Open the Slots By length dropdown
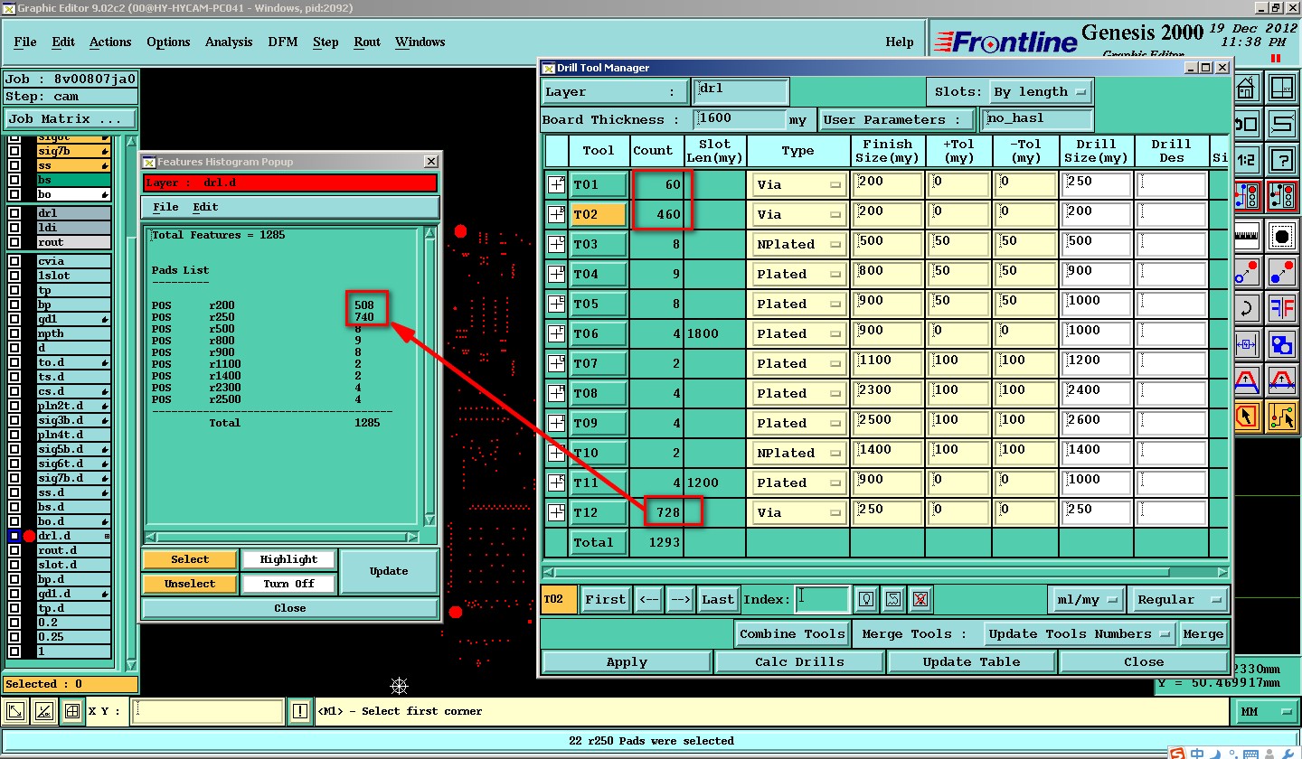The width and height of the screenshot is (1302, 759). tap(1040, 91)
